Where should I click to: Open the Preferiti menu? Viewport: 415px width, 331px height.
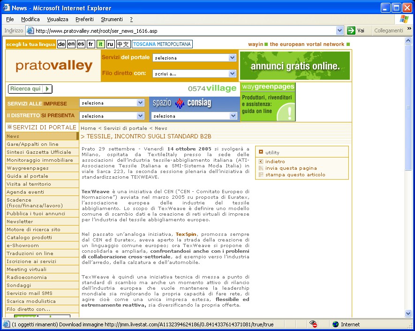pos(84,19)
